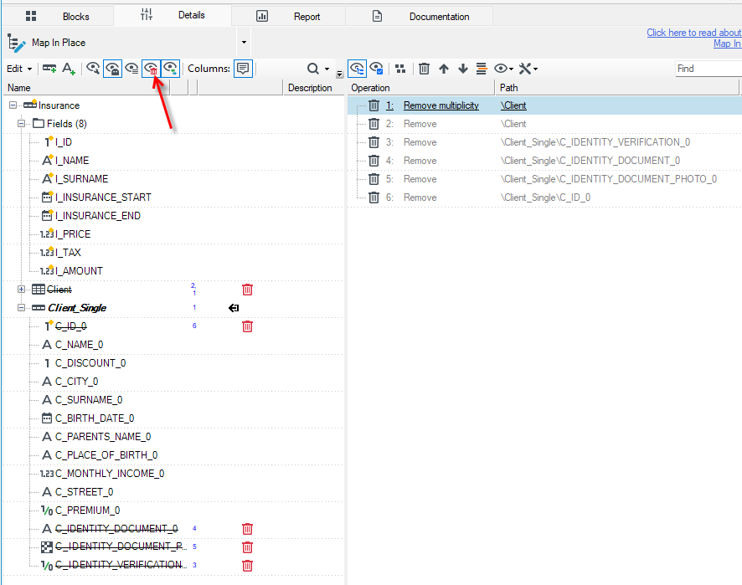Click the left arrow icon on Client_Single row

click(234, 308)
